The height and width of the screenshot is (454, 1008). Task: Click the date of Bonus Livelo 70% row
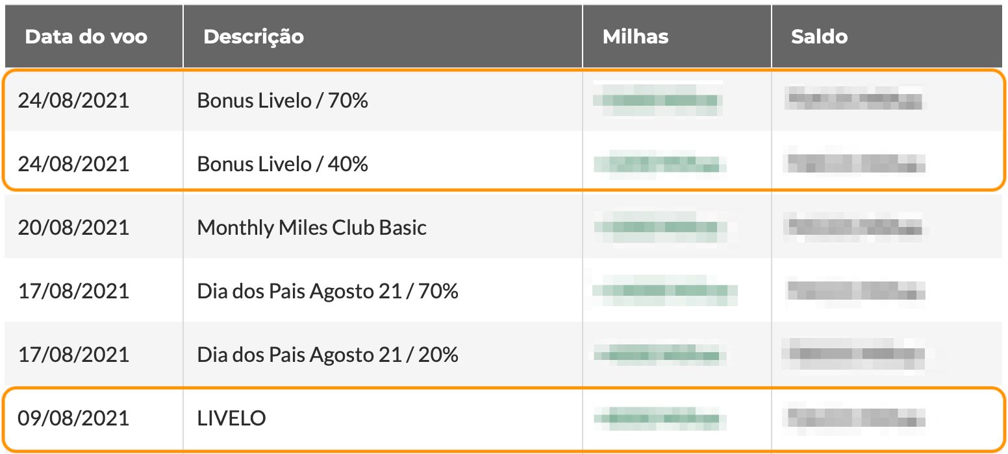point(73,101)
